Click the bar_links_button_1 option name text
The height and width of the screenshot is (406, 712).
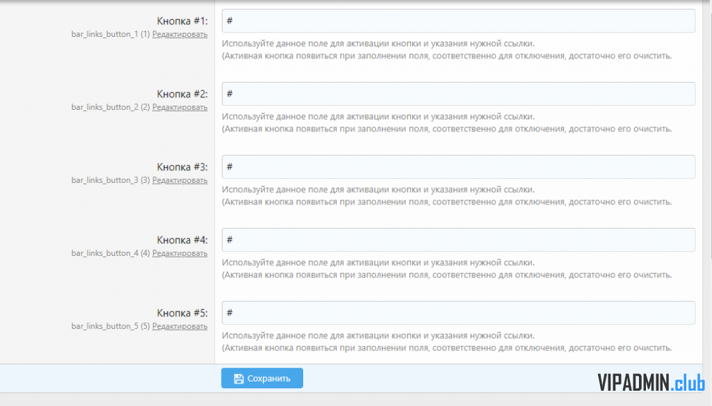(x=104, y=35)
